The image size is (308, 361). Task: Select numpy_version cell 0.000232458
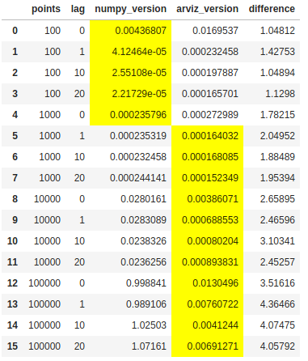point(130,157)
